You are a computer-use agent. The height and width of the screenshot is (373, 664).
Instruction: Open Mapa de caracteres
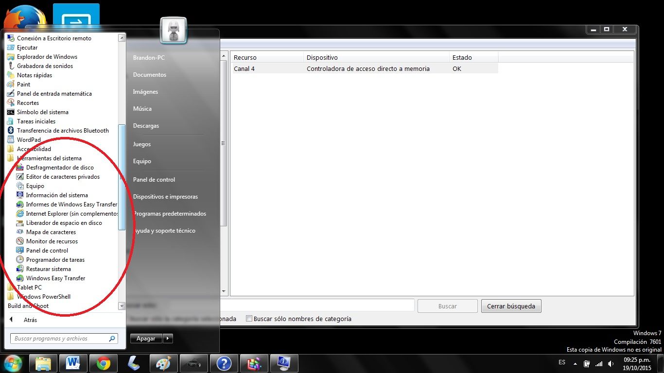pos(51,232)
